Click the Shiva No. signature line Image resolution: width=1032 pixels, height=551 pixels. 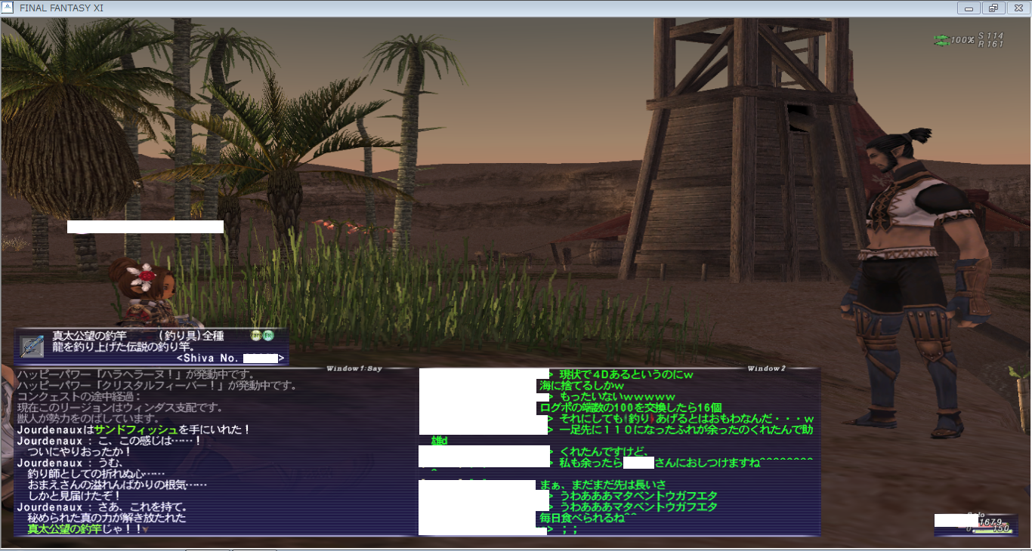(230, 359)
